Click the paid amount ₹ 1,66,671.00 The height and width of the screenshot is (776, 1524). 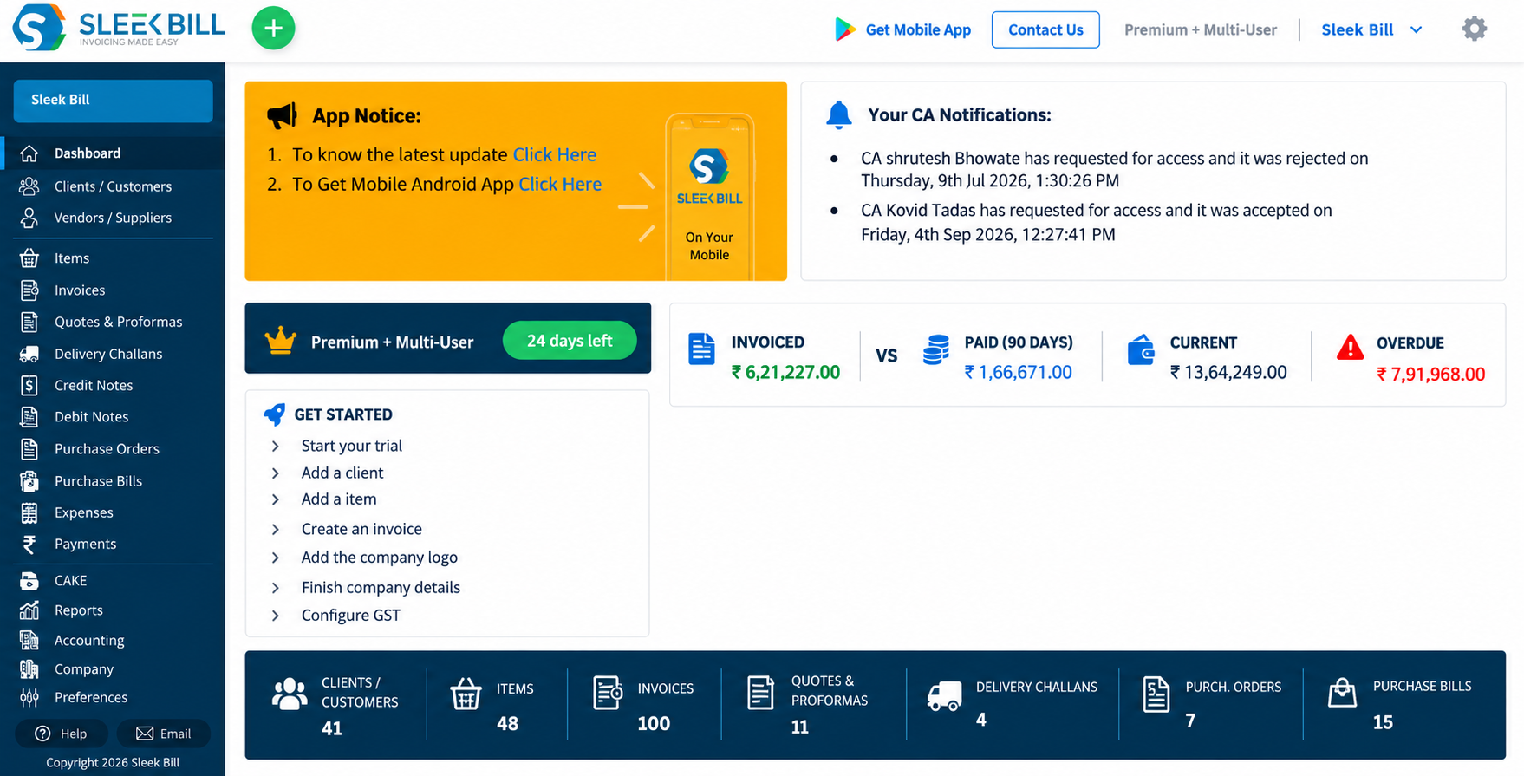point(1019,372)
